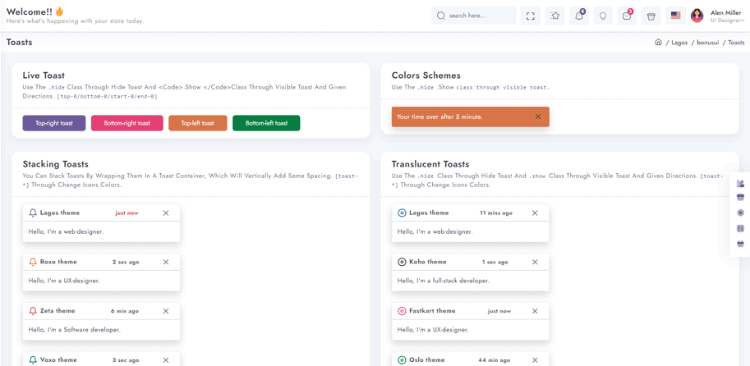
Task: Open hexagon heart icon in right sidebar
Action: pos(740,213)
